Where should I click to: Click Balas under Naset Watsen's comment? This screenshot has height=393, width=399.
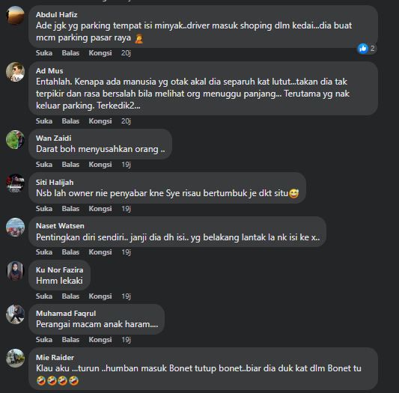(70, 252)
